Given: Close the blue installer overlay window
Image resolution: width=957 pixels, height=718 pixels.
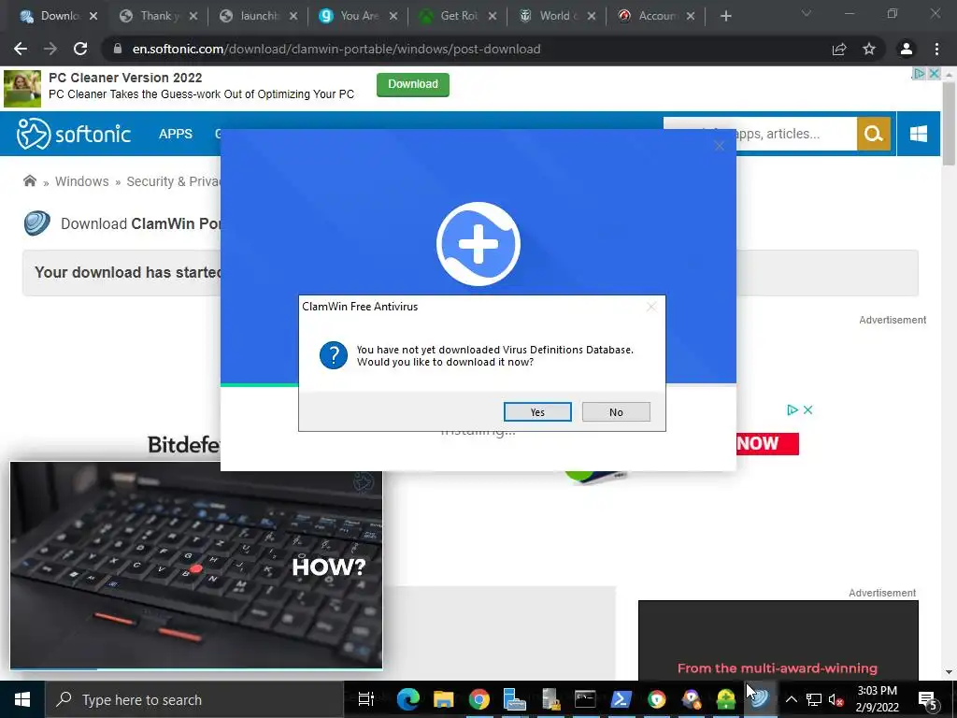Looking at the screenshot, I should coord(719,145).
